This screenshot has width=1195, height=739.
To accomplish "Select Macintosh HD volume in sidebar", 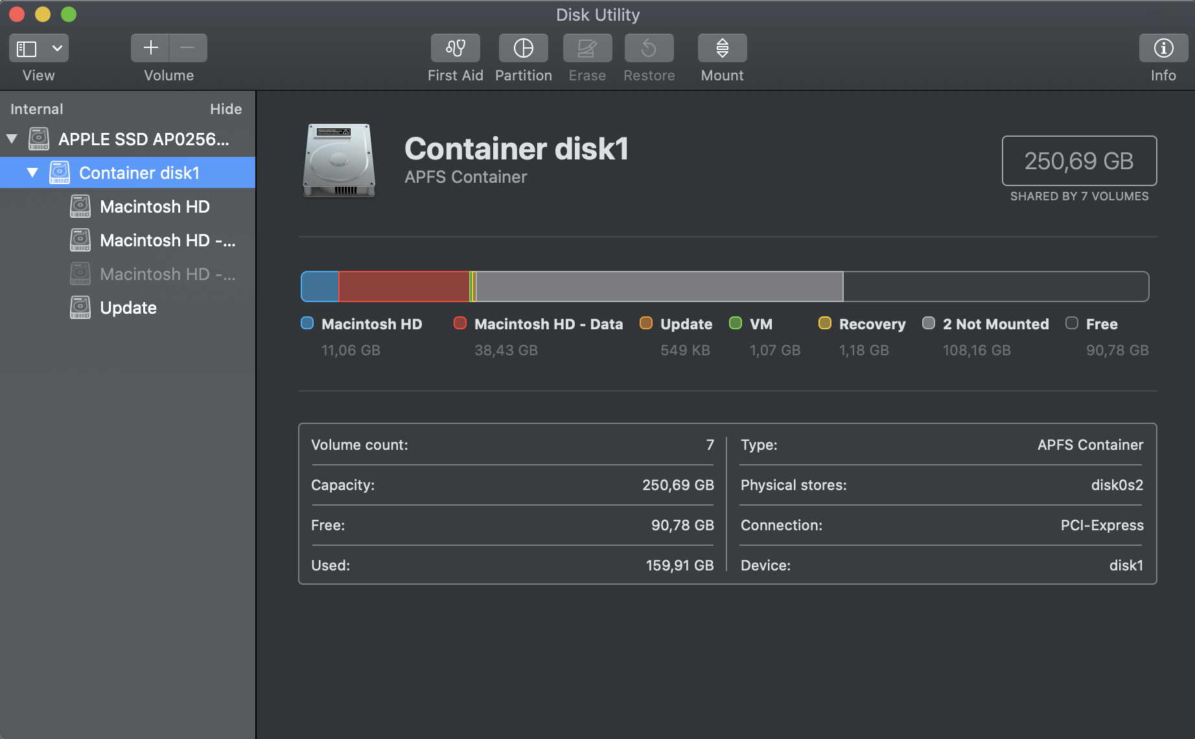I will 154,207.
